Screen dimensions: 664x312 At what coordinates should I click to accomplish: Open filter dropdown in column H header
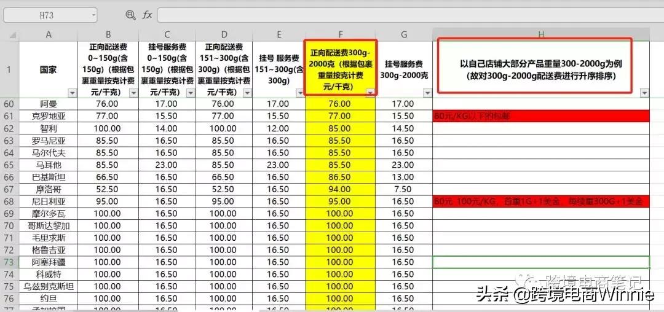[x=645, y=93]
